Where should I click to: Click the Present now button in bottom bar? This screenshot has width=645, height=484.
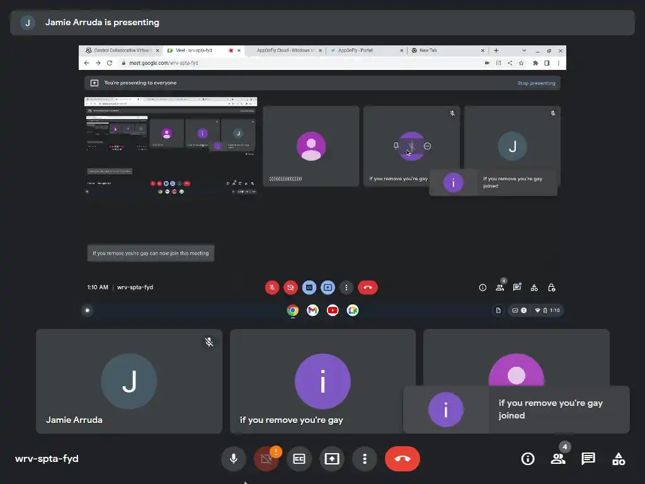332,459
